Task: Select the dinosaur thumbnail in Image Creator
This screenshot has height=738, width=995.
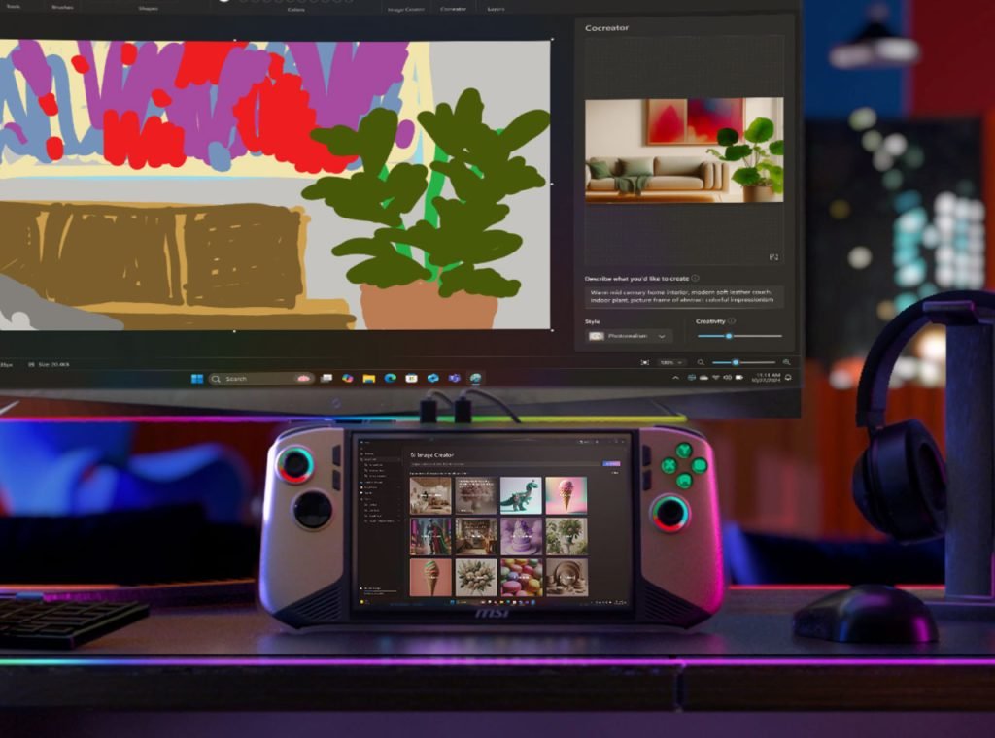Action: coord(520,495)
